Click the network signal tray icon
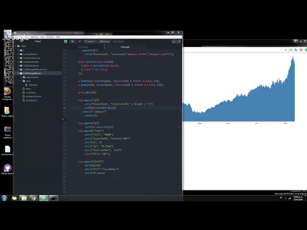307x230 pixels. [x=290, y=198]
